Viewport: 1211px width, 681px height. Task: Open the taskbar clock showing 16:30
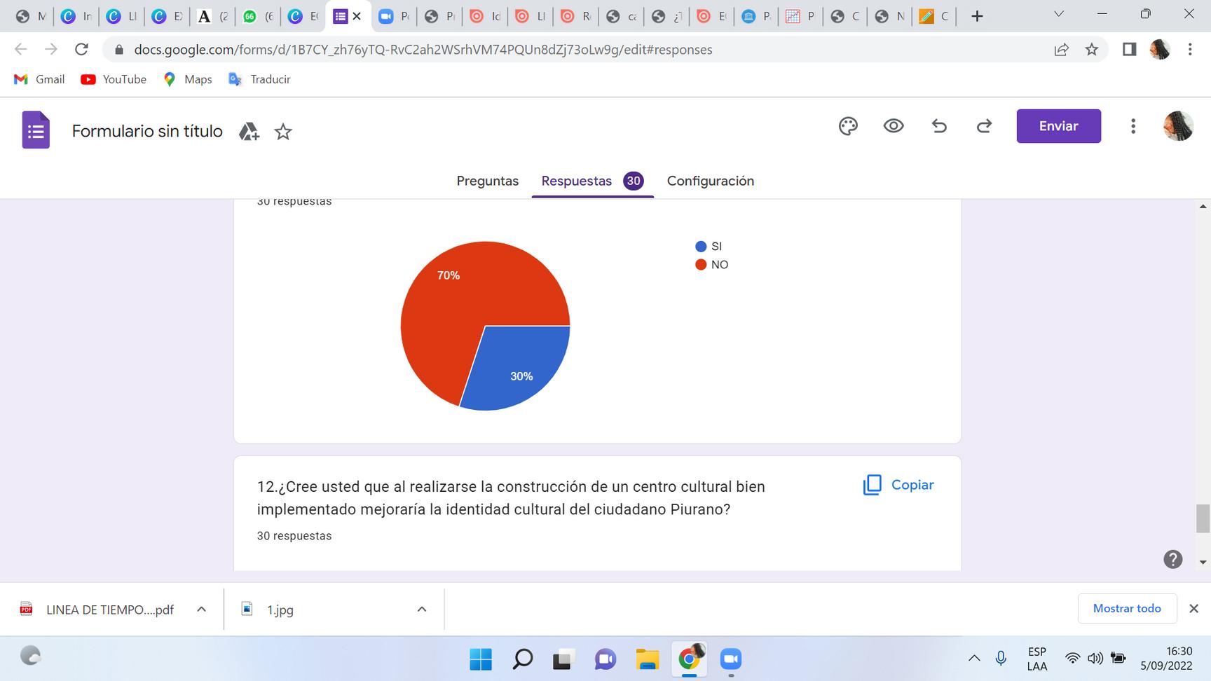pos(1167,659)
